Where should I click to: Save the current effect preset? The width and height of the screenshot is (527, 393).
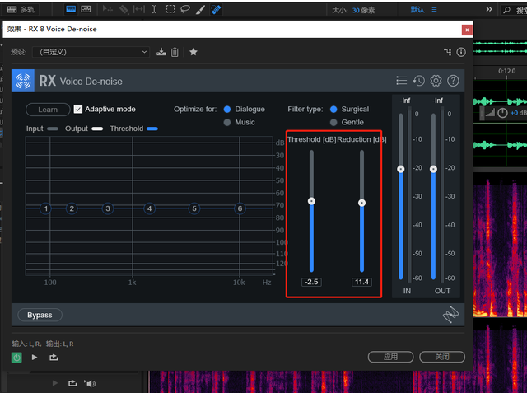point(161,52)
